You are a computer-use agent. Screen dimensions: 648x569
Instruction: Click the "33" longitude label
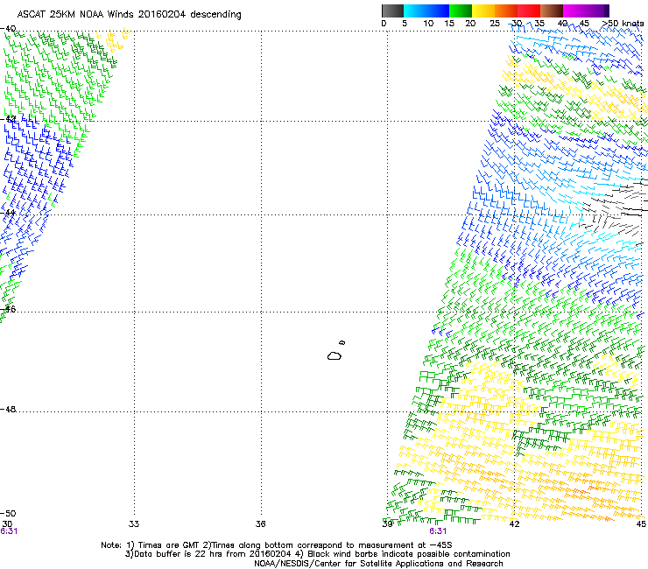point(134,524)
